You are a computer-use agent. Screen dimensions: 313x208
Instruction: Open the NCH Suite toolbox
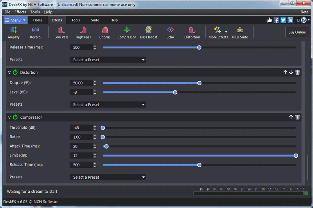240,33
